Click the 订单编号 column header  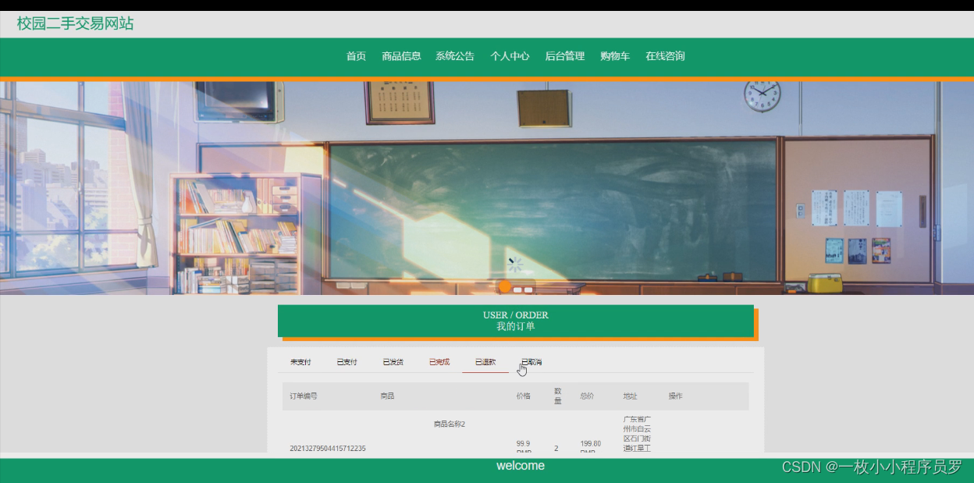pyautogui.click(x=304, y=396)
